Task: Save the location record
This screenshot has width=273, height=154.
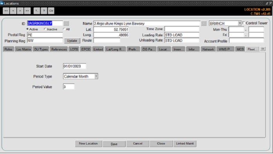Action: [114, 144]
